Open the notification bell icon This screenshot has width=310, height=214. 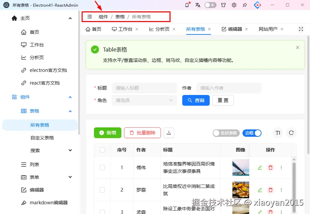[x=187, y=5]
